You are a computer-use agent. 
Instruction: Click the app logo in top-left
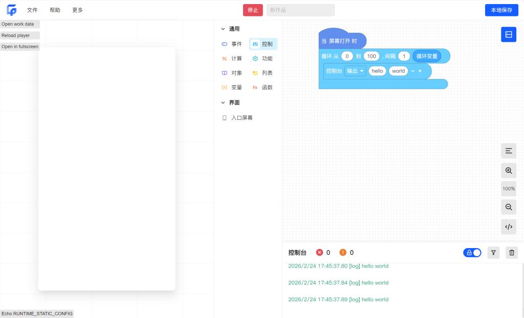pyautogui.click(x=11, y=10)
